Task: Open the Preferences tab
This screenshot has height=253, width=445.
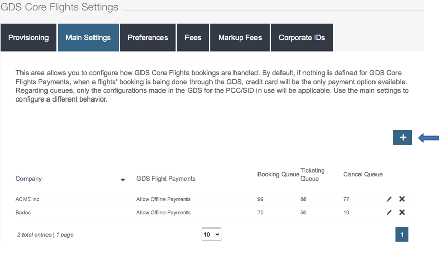Action: (x=148, y=38)
